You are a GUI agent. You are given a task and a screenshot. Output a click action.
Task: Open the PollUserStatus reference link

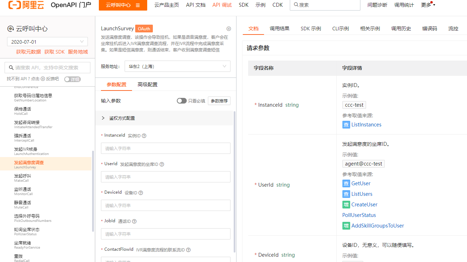click(359, 215)
